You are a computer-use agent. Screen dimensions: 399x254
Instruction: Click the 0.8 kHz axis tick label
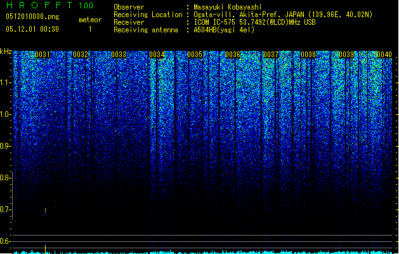click(x=5, y=178)
